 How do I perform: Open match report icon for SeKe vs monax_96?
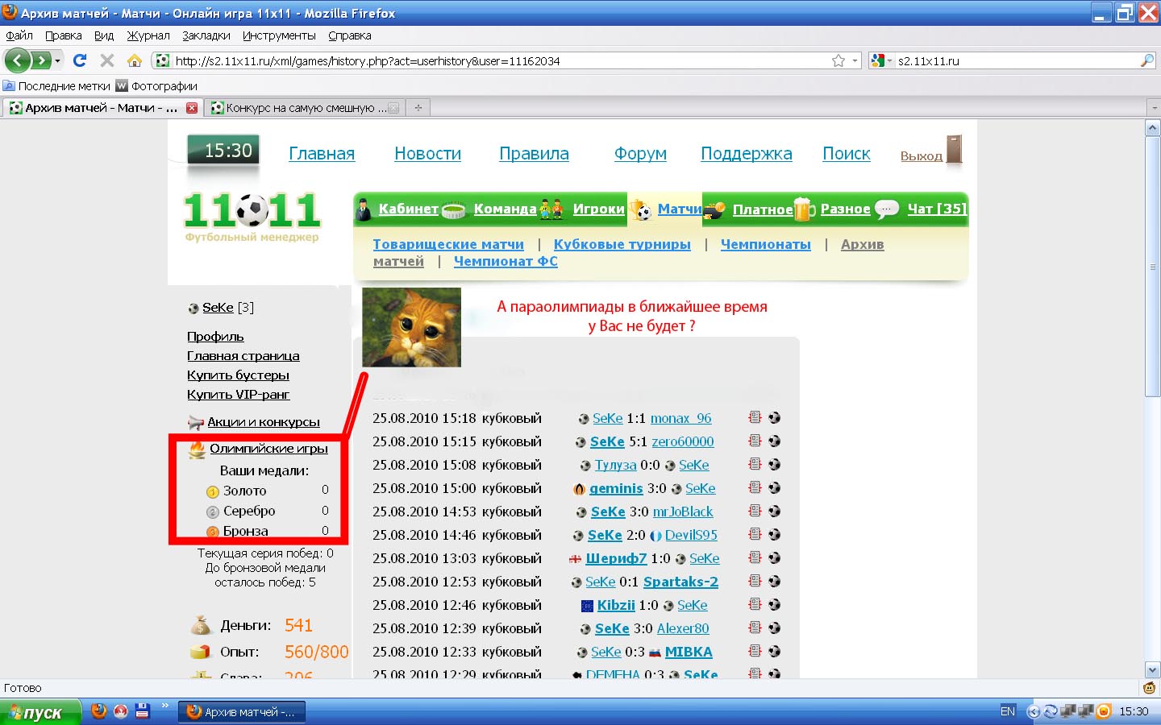[x=755, y=417]
